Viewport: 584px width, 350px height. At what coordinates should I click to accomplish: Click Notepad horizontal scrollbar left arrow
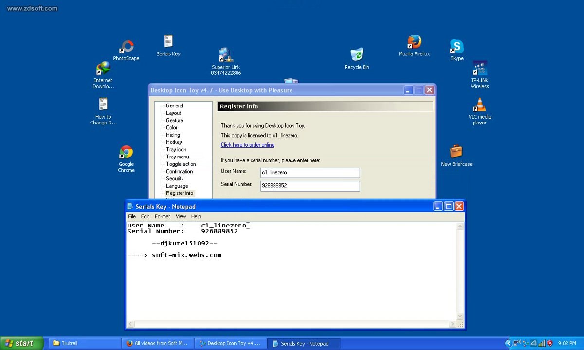coord(130,324)
